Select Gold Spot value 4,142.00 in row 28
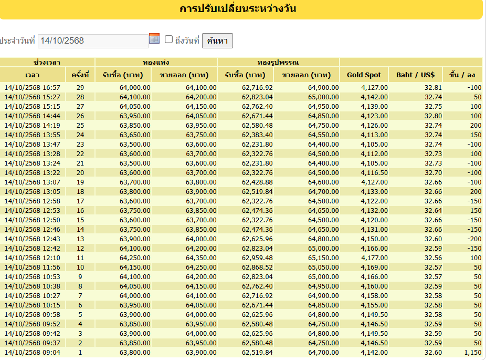The image size is (486, 360). [x=374, y=97]
